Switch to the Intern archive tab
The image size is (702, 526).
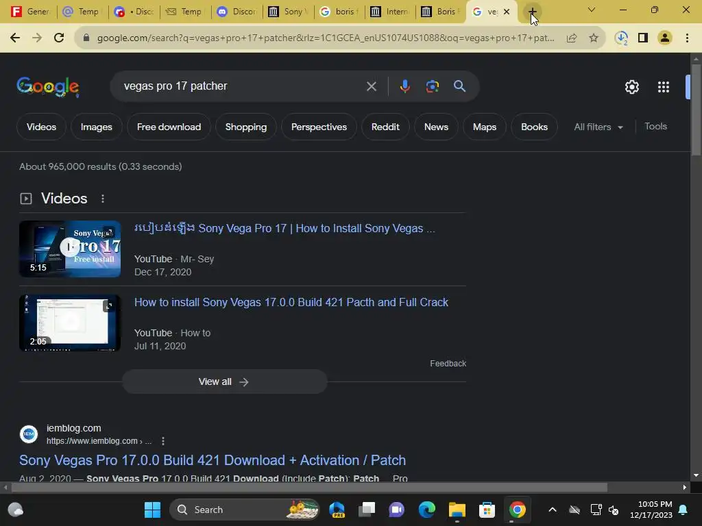pyautogui.click(x=390, y=12)
